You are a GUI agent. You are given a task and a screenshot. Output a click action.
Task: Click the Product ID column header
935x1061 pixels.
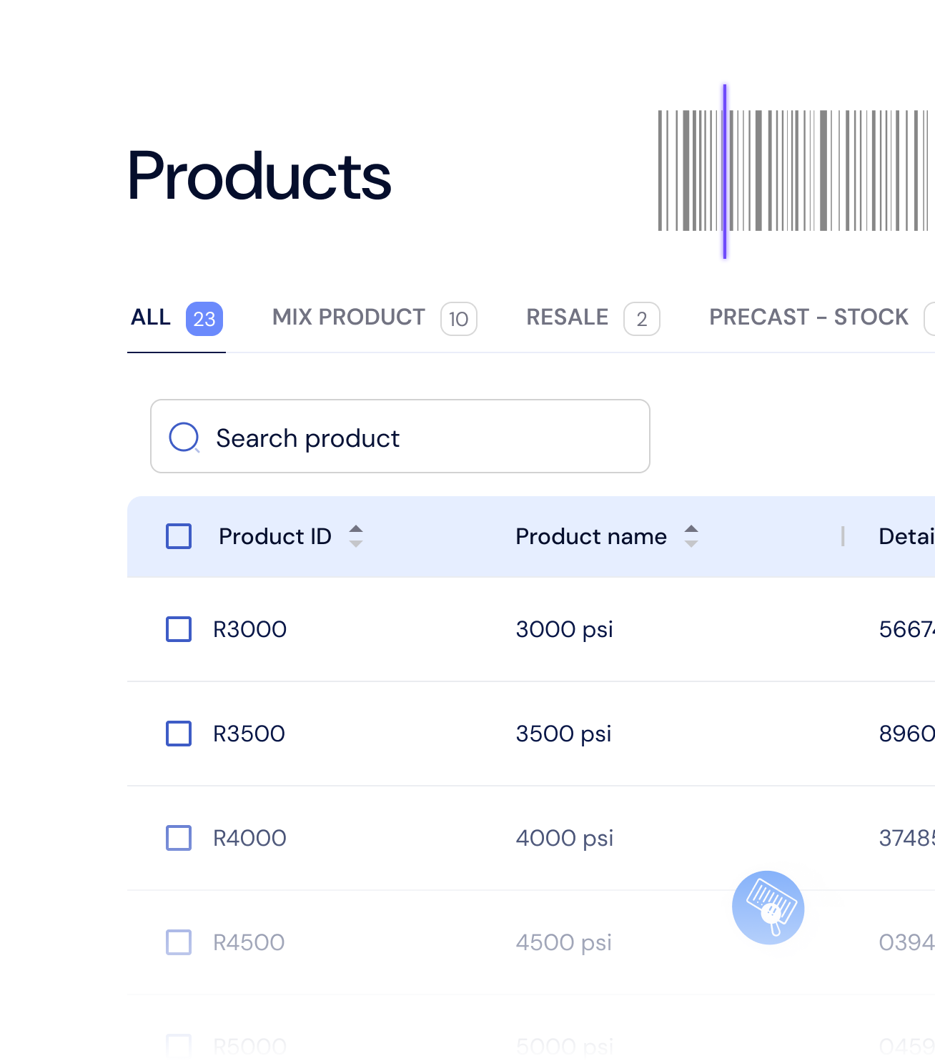(x=275, y=536)
